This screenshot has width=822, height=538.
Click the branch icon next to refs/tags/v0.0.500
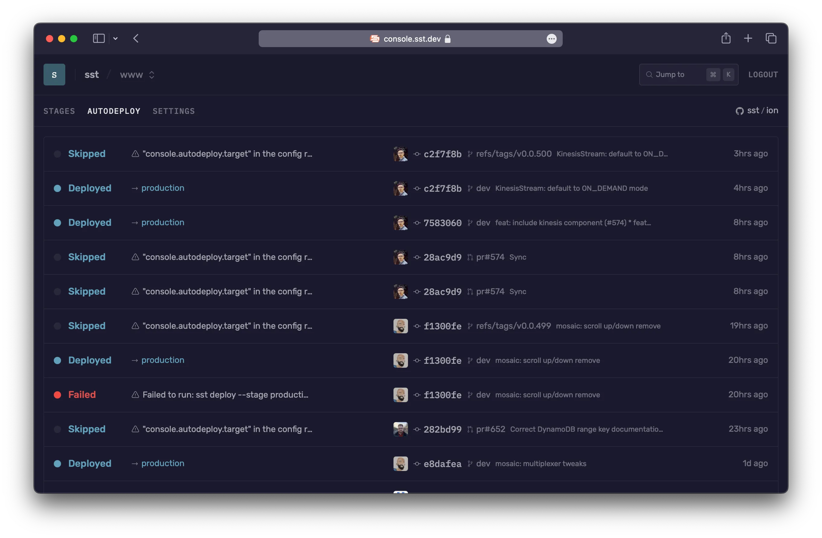pos(470,154)
